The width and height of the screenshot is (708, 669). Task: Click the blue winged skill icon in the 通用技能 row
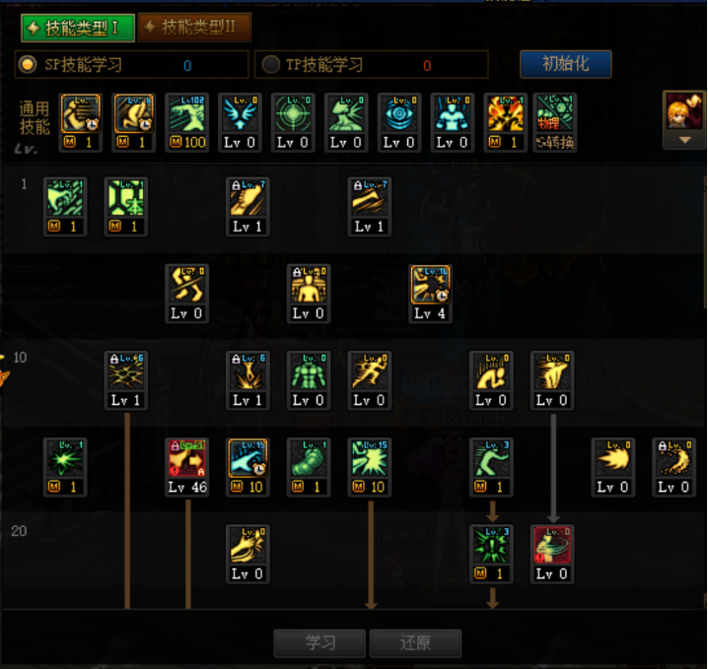coord(240,113)
